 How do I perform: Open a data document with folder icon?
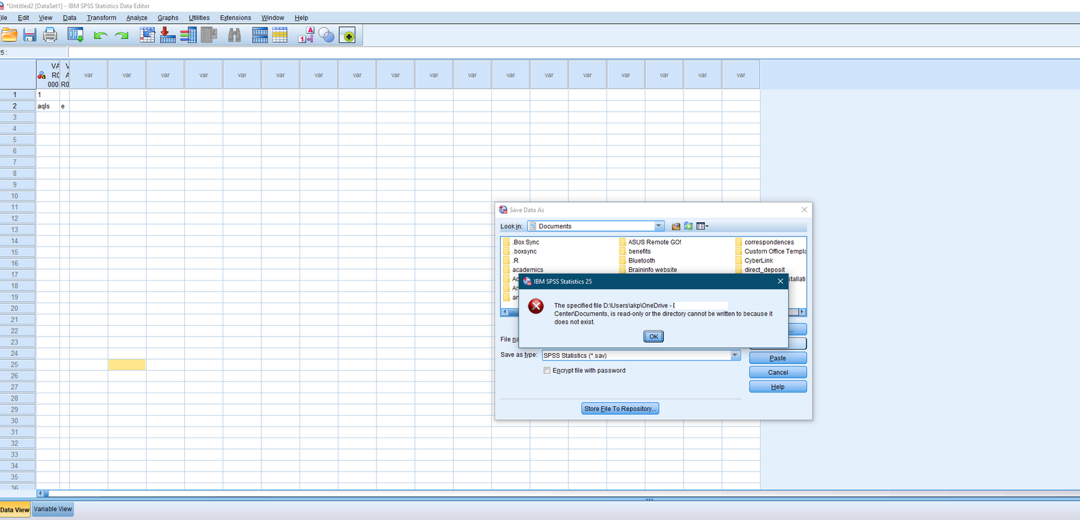(x=10, y=35)
